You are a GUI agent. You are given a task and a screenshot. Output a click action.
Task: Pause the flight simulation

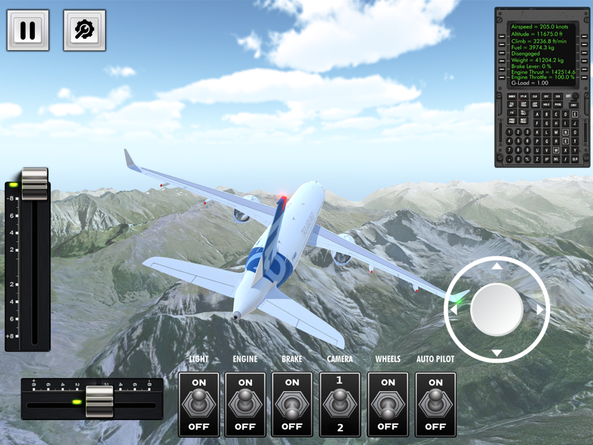pyautogui.click(x=28, y=30)
